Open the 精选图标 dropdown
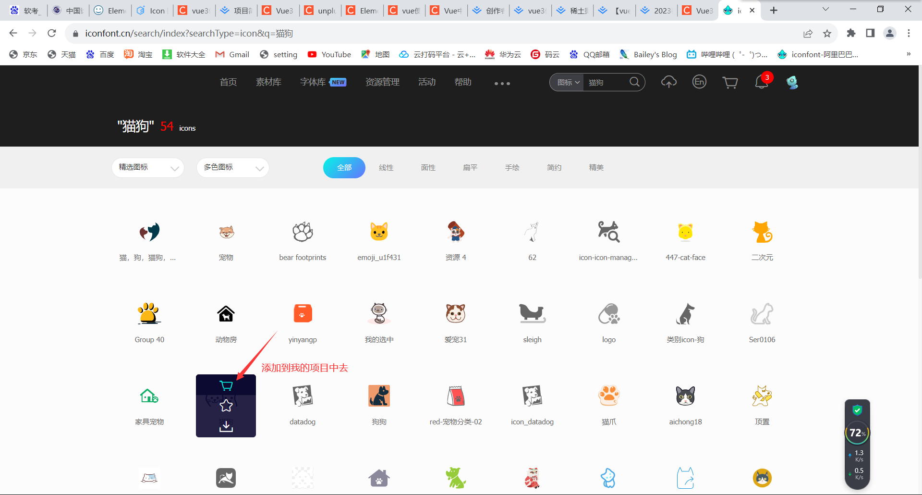 [x=147, y=167]
